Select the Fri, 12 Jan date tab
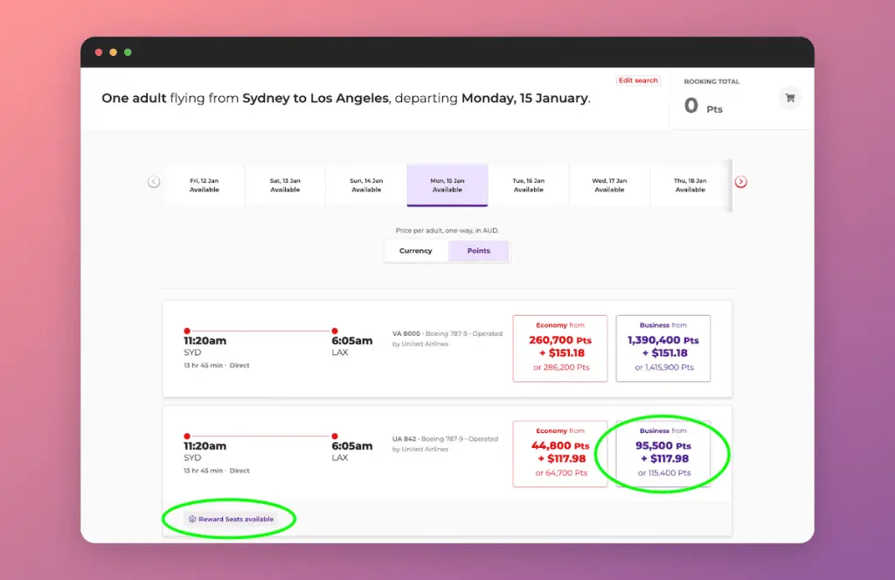This screenshot has height=580, width=895. click(205, 185)
